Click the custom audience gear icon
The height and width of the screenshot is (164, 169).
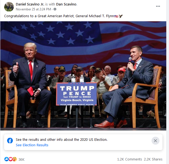point(55,9)
